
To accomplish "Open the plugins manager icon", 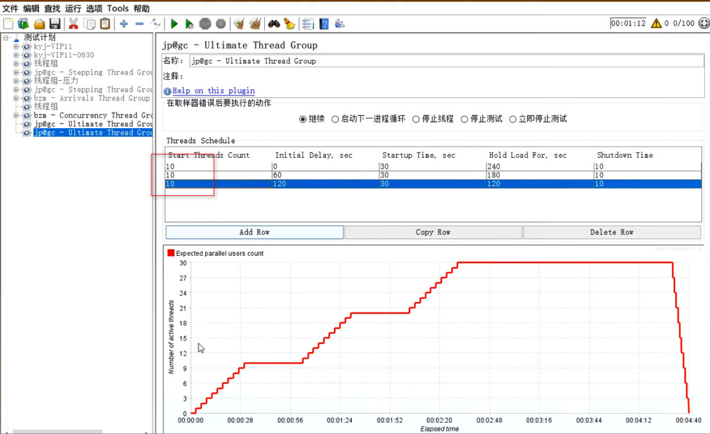I will click(x=340, y=24).
